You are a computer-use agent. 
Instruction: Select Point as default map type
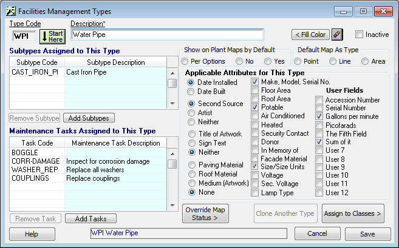coord(297,61)
